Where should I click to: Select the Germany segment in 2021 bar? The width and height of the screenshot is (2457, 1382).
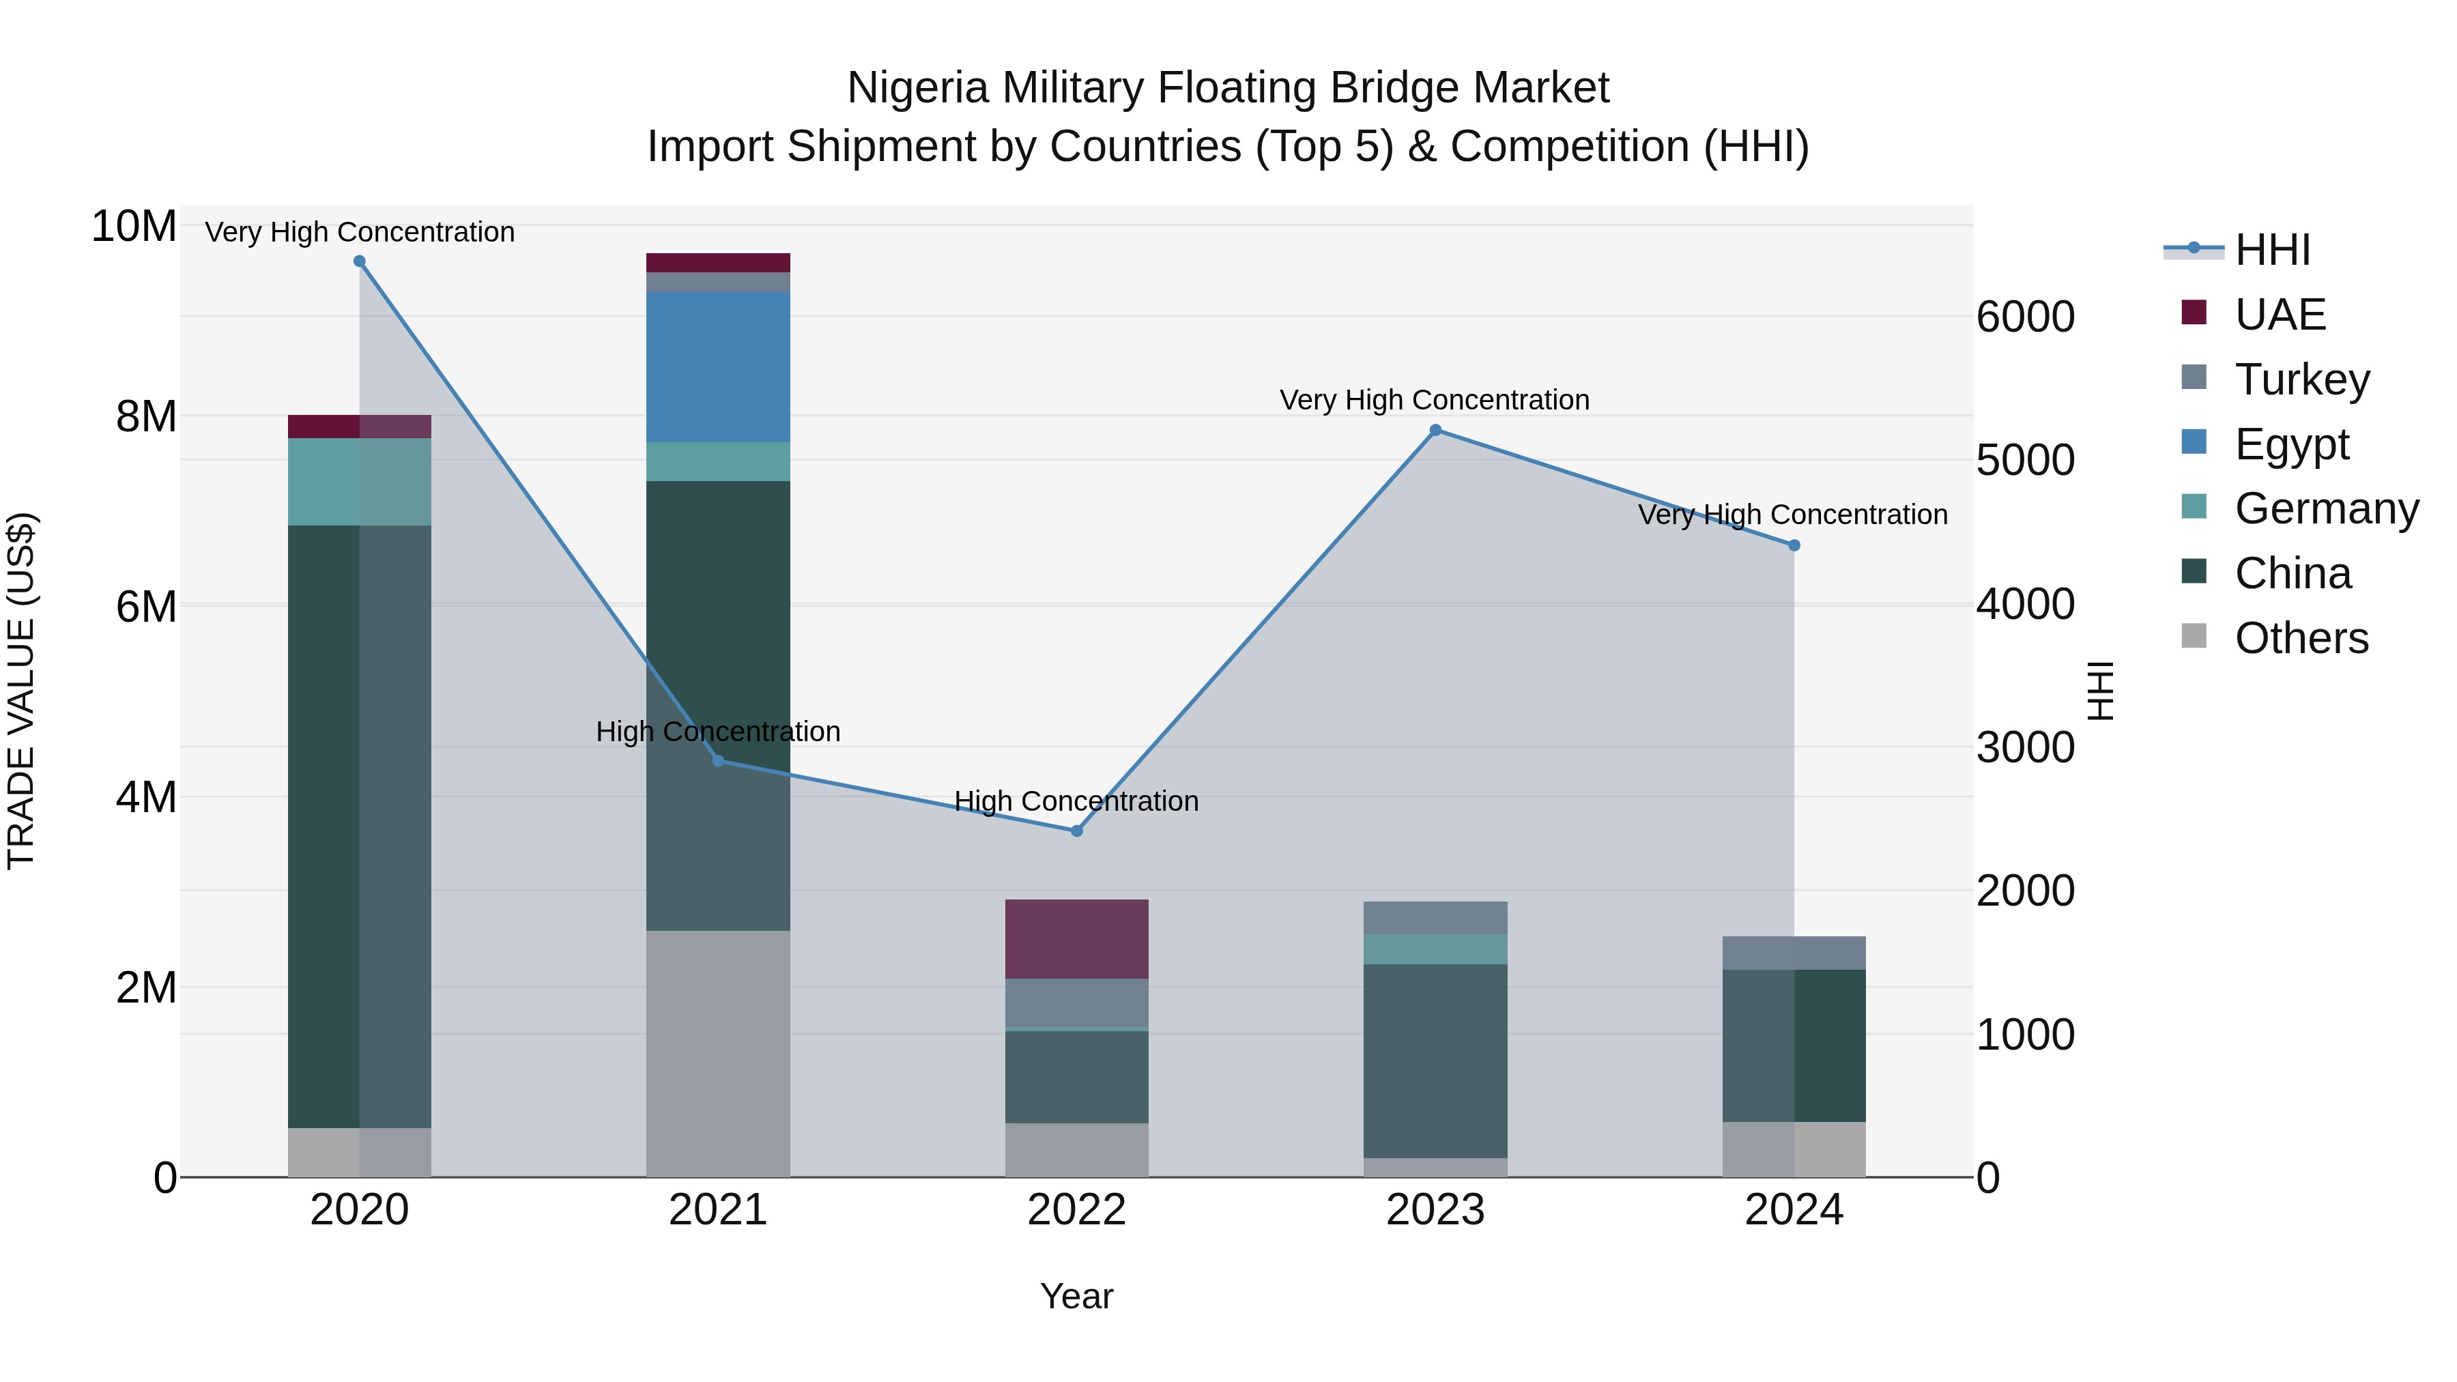tap(718, 461)
